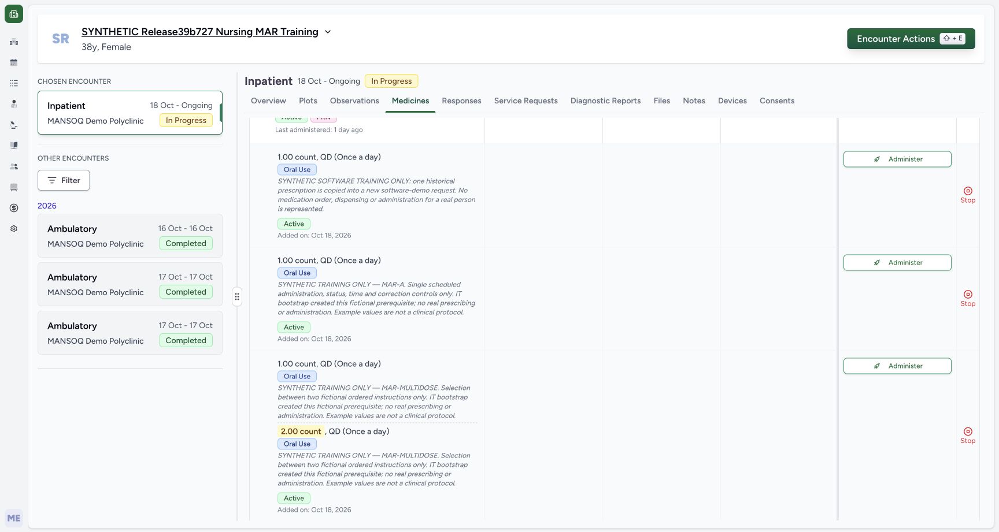Click 'Last administered: 1 day ago' text
Viewport: 999px width, 532px height.
(x=319, y=130)
